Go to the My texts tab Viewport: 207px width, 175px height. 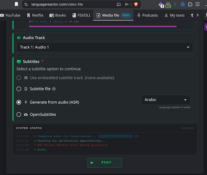[x=174, y=15]
